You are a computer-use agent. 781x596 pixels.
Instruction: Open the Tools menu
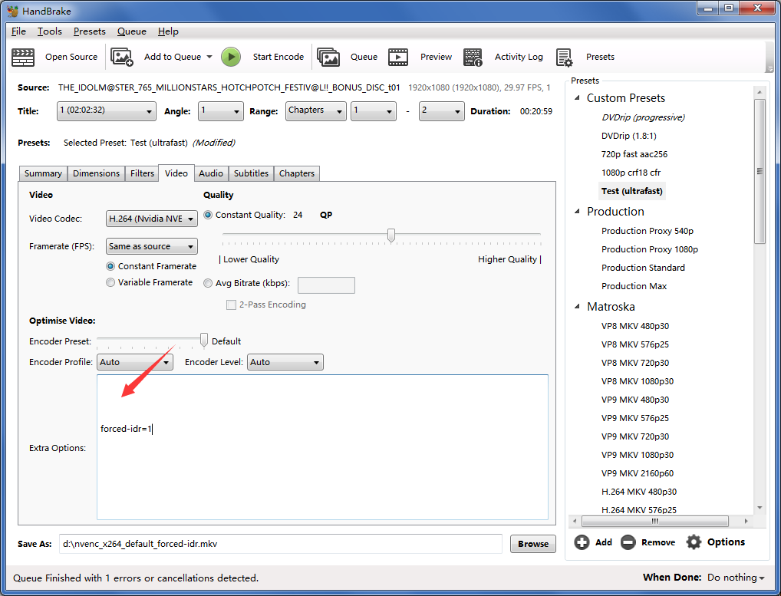(x=49, y=31)
